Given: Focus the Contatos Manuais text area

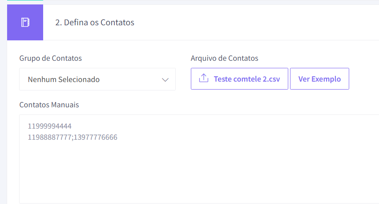Looking at the screenshot, I should click(x=199, y=159).
